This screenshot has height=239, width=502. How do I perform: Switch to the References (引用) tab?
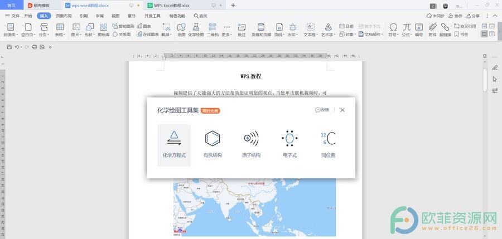pyautogui.click(x=84, y=16)
